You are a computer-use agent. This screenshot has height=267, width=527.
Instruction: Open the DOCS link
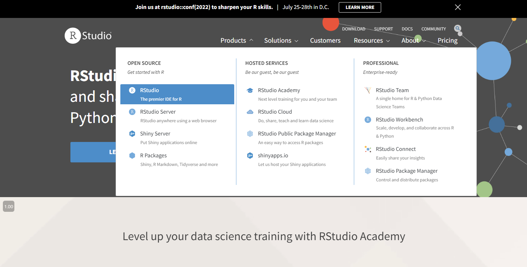click(x=407, y=29)
